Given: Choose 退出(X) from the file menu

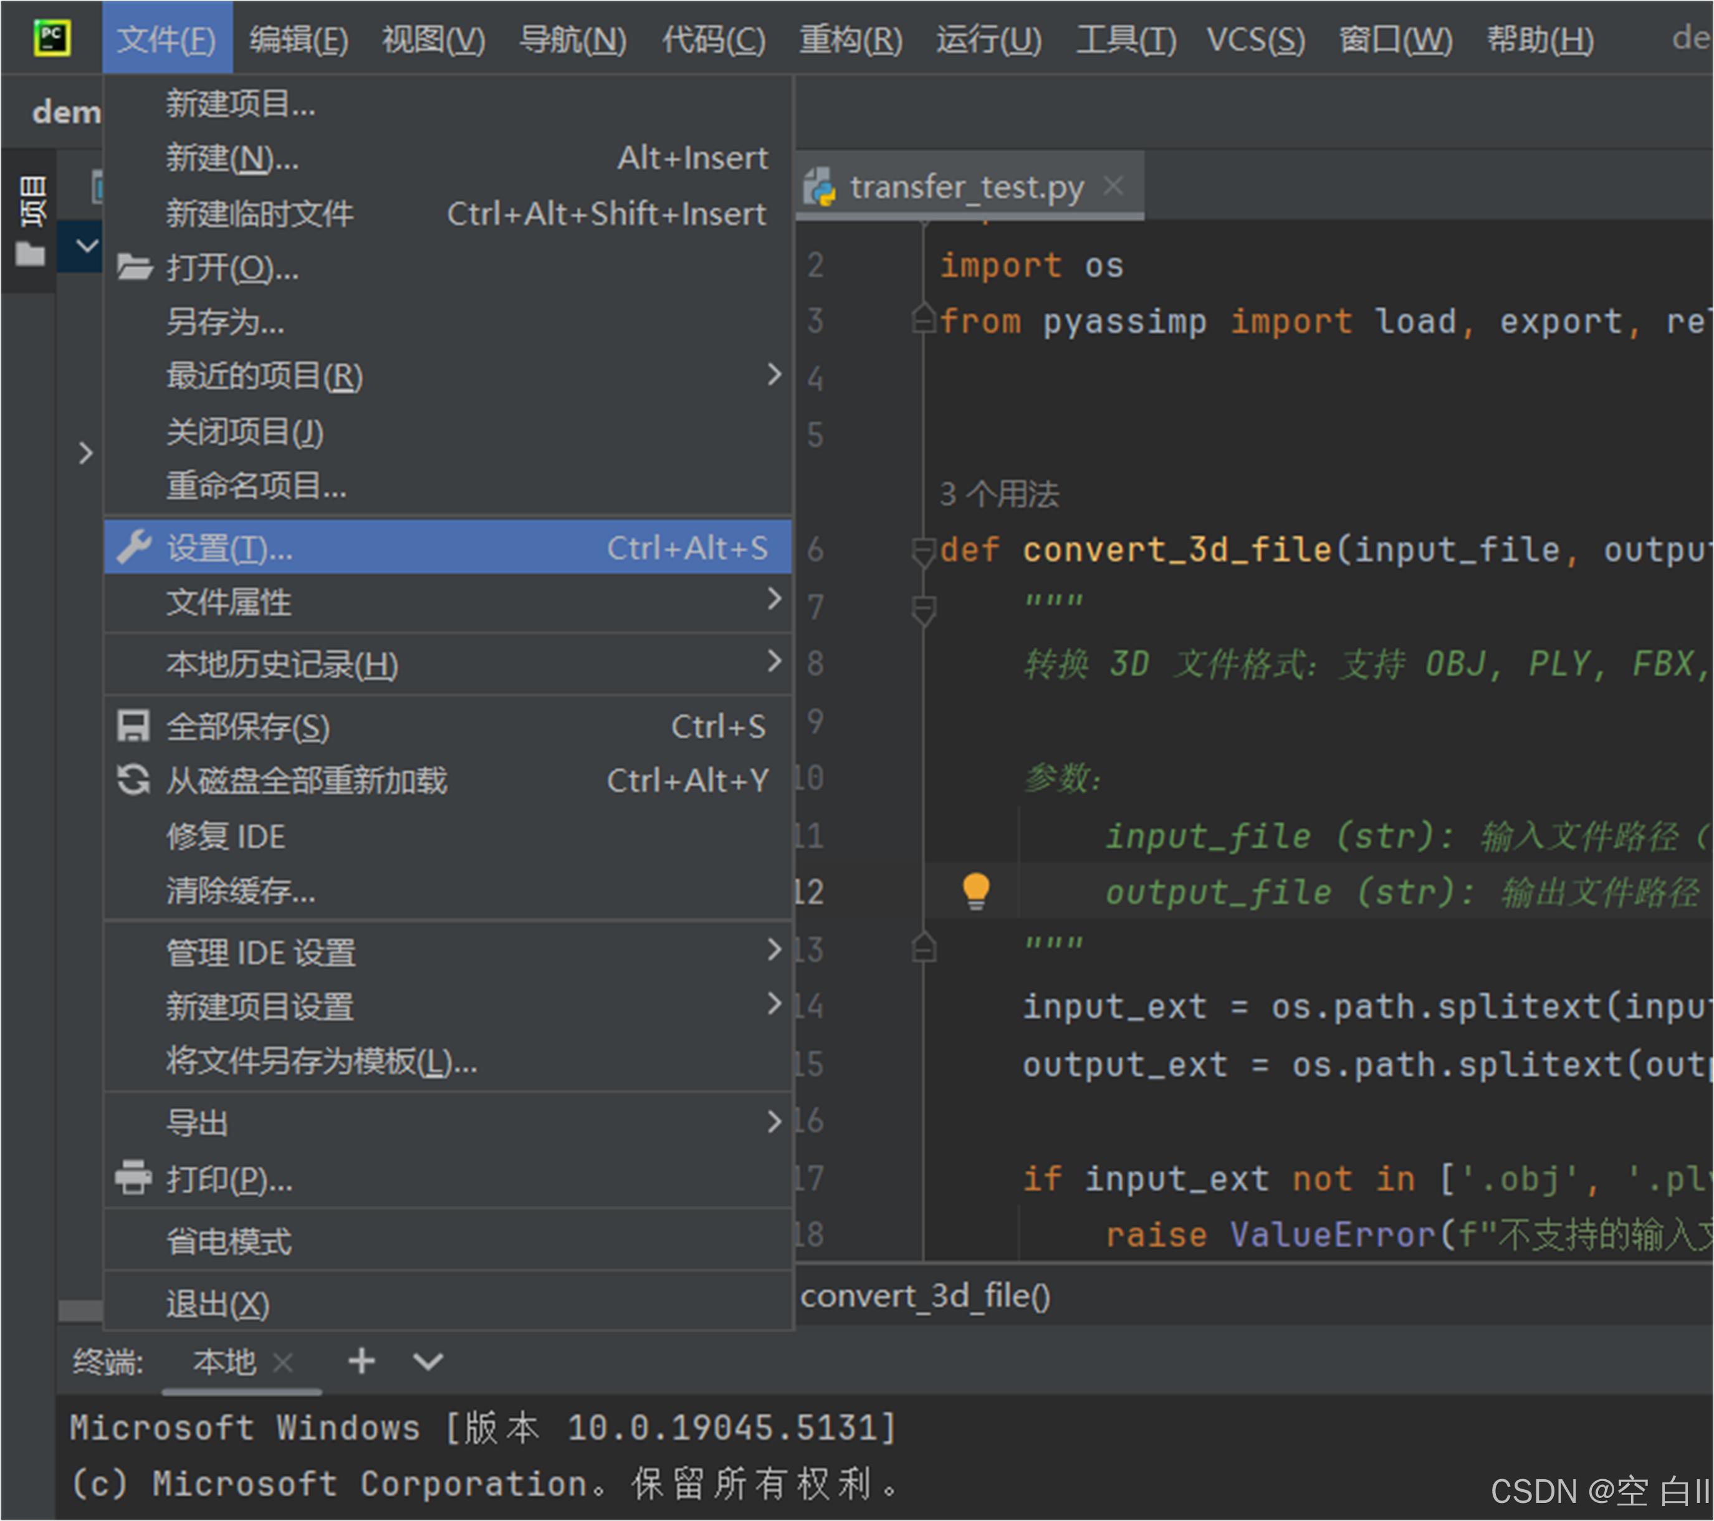Looking at the screenshot, I should point(218,1304).
